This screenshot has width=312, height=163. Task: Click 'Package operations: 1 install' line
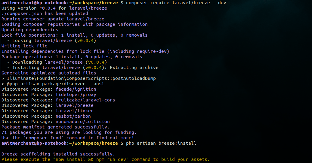pos(72,56)
